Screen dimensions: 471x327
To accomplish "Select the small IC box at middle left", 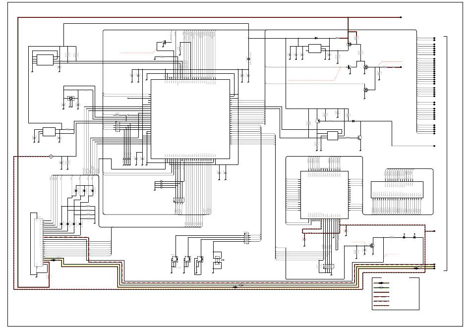I will 49,132.
